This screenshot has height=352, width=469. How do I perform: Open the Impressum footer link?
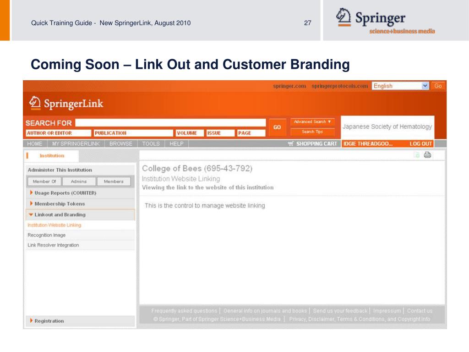tap(387, 311)
